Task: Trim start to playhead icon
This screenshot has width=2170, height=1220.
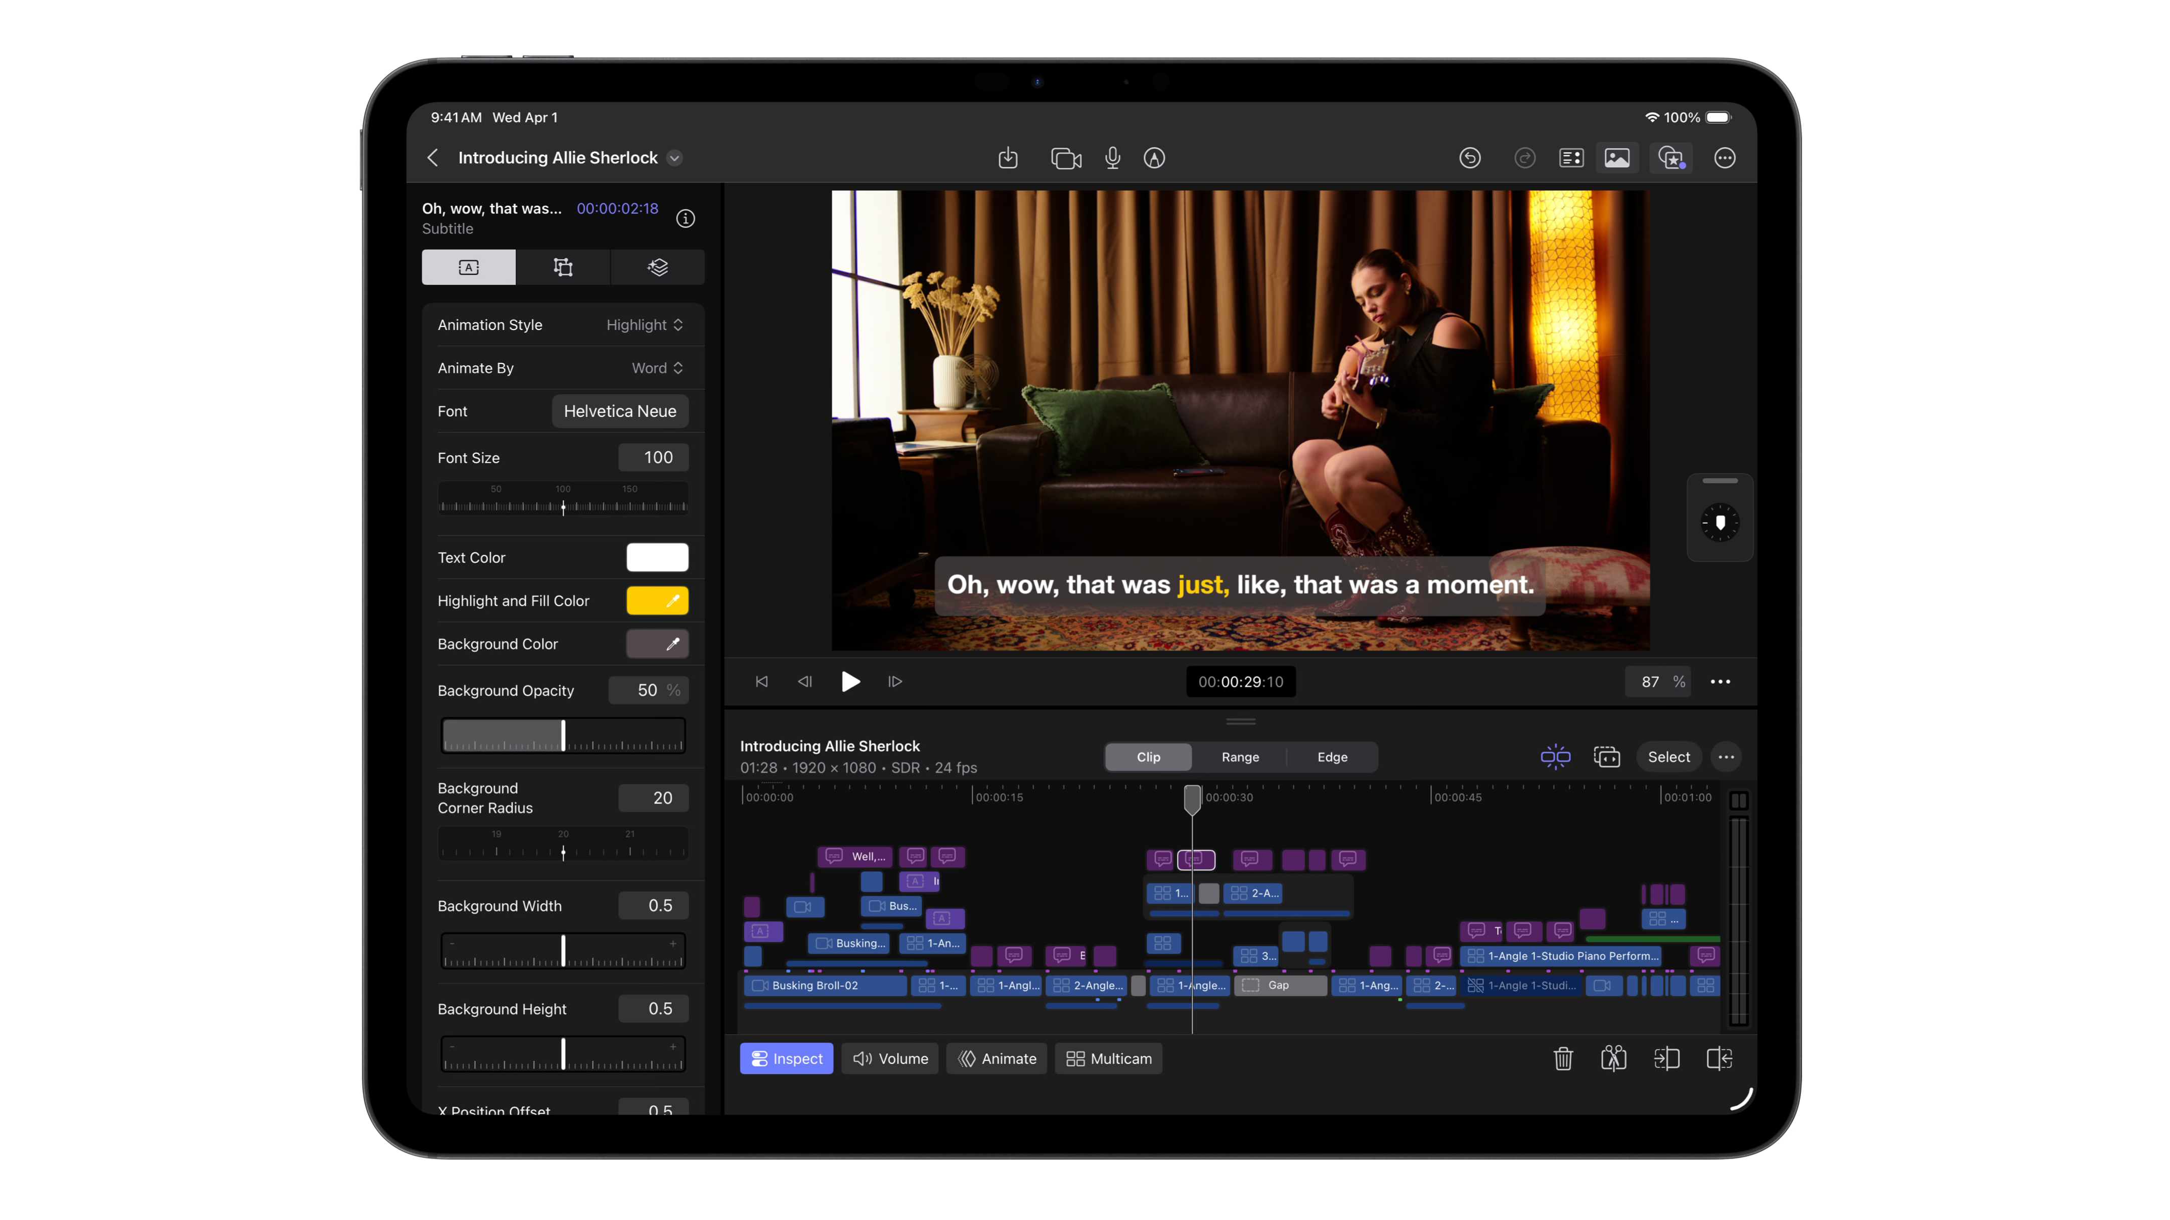Action: [1666, 1058]
